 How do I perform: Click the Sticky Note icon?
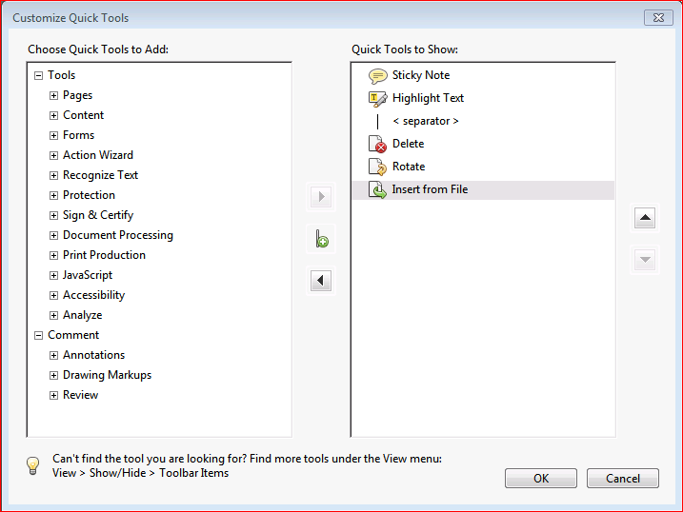click(x=378, y=76)
